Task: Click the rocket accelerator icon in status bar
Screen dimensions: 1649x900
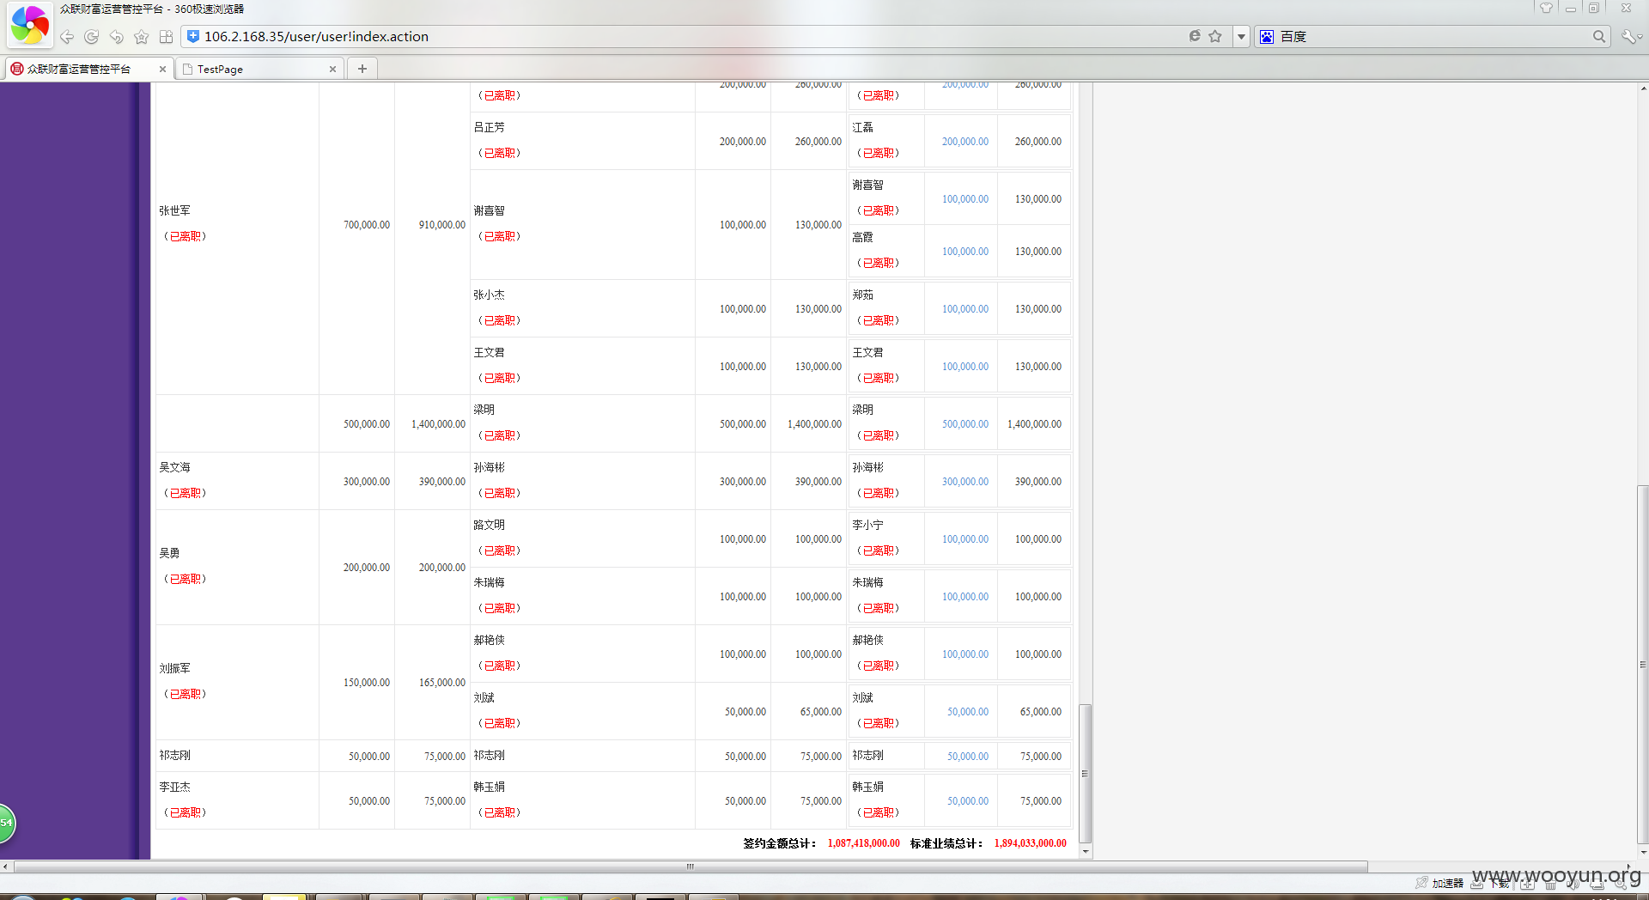Action: pyautogui.click(x=1421, y=883)
